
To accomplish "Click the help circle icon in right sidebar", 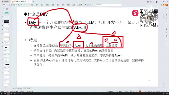I will coord(167,36).
